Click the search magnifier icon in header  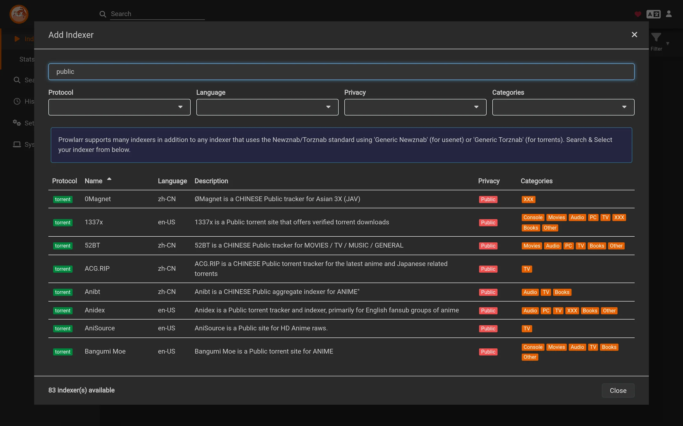103,14
